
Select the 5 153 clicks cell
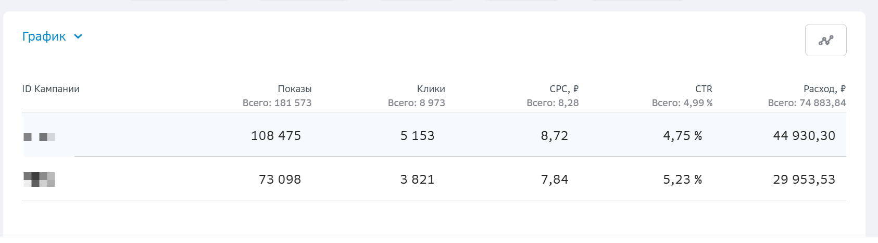417,136
